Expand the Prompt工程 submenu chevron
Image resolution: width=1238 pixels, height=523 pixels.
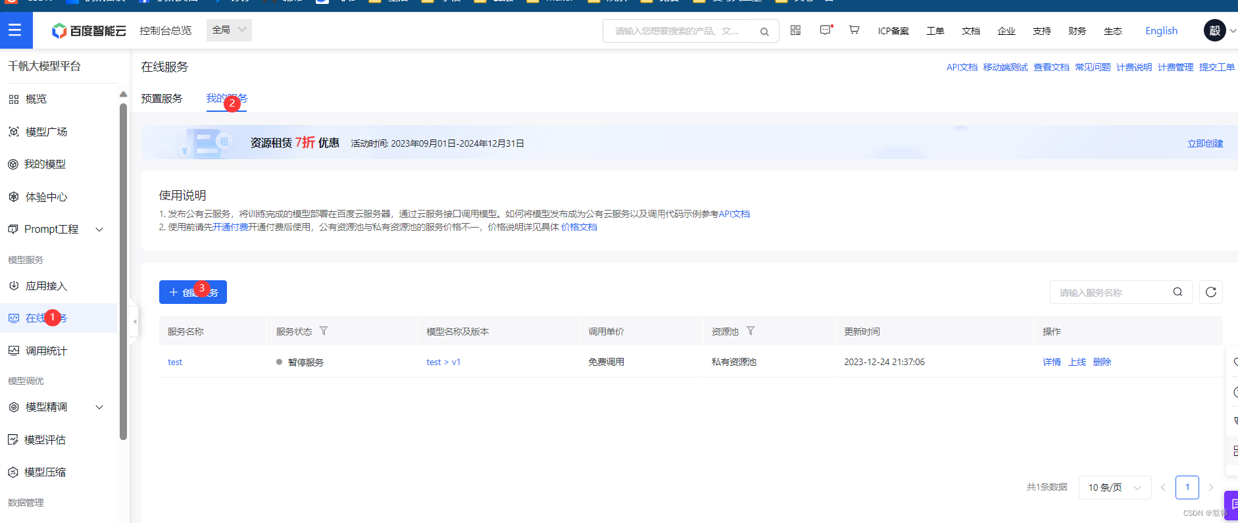pos(99,230)
